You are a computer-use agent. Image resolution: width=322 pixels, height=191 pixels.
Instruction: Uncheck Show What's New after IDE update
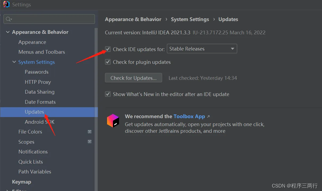(108, 94)
